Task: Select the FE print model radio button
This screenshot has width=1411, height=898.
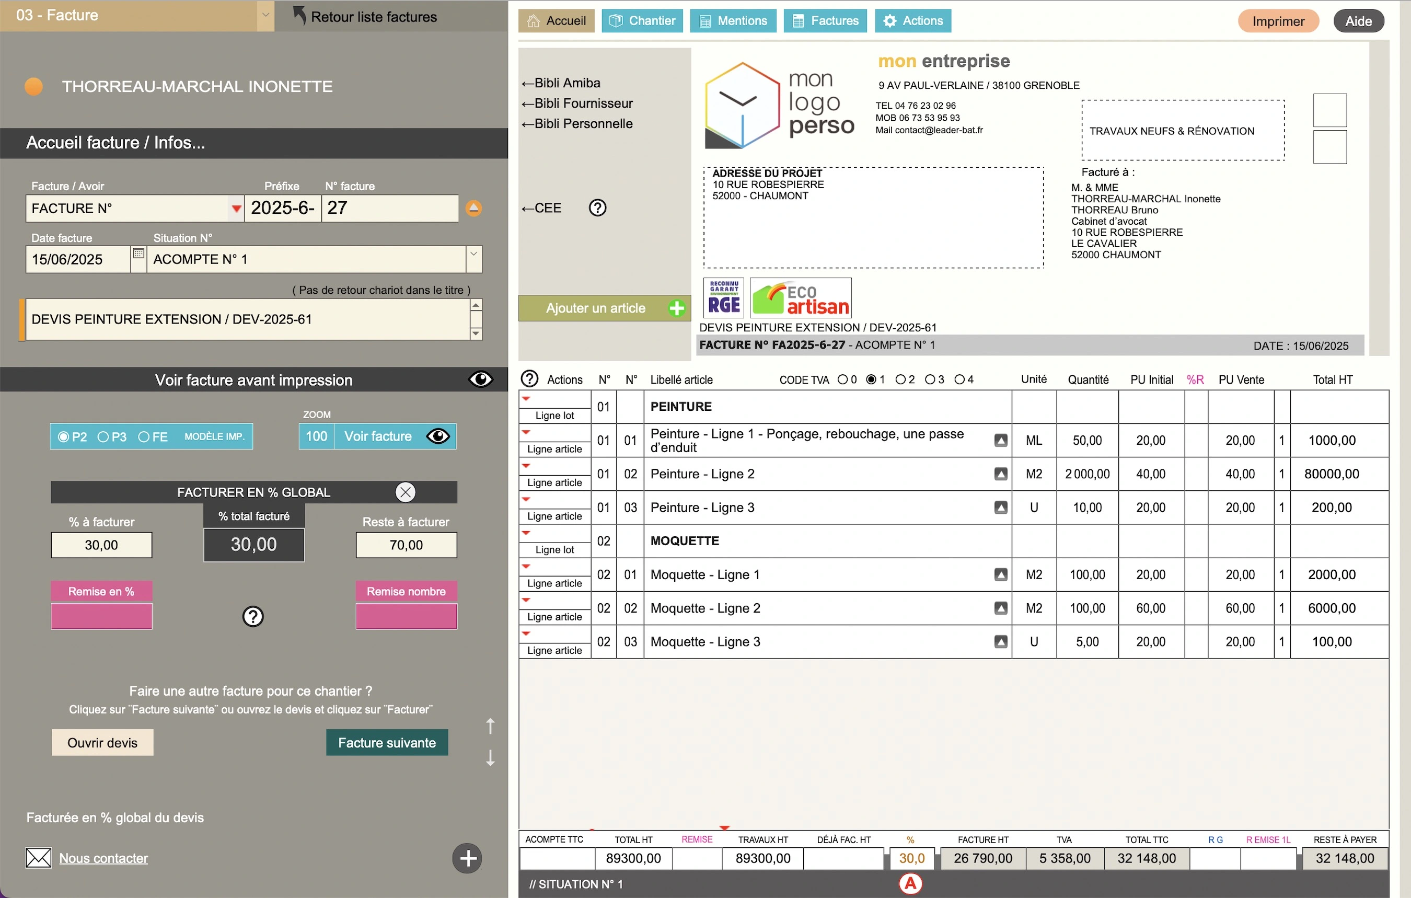Action: 144,436
